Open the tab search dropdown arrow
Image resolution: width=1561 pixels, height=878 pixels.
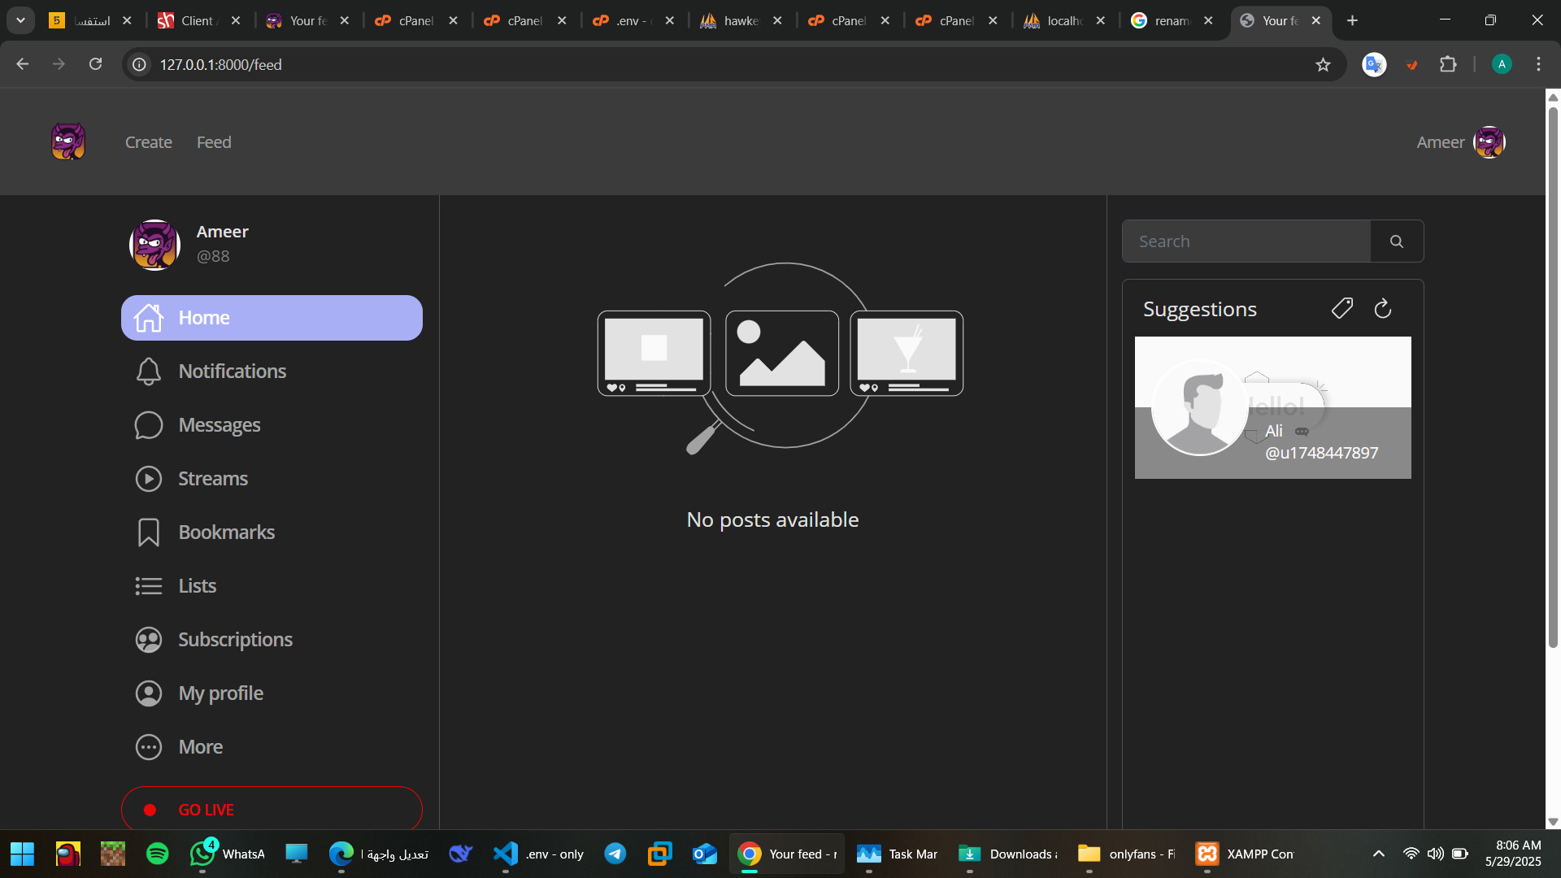point(20,20)
